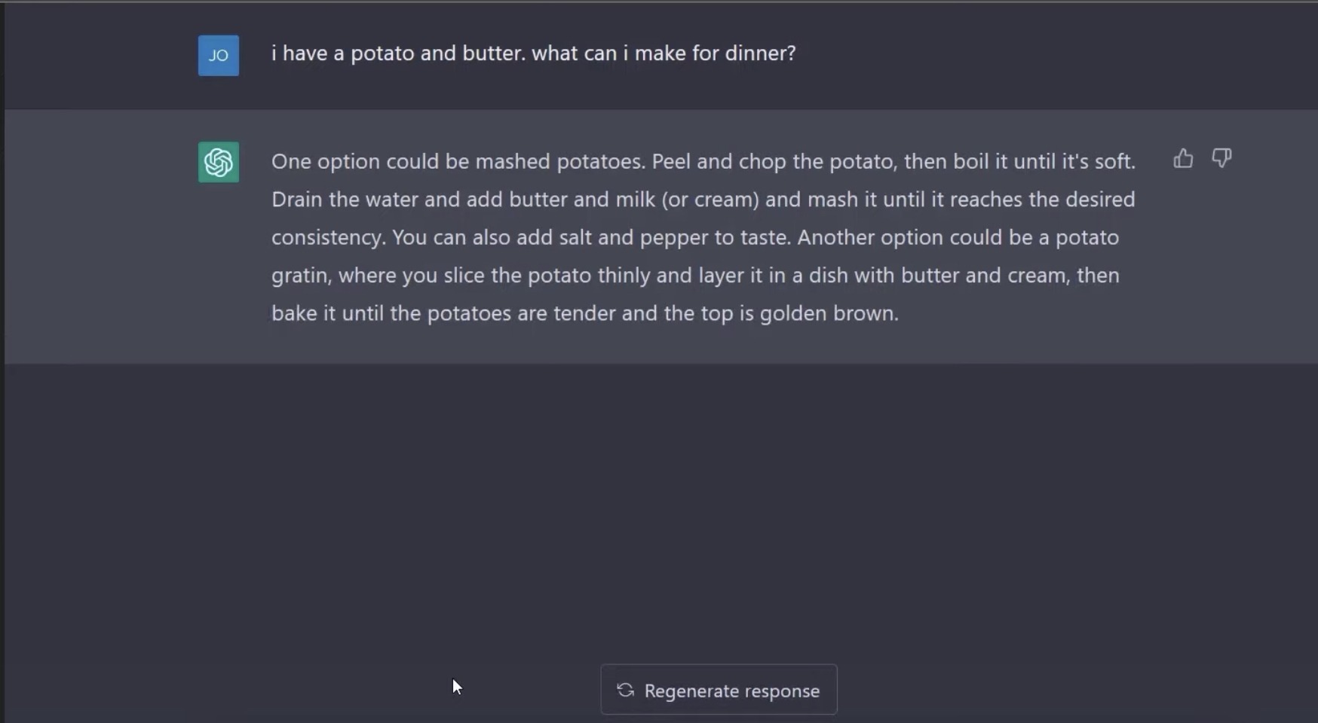The height and width of the screenshot is (723, 1318).
Task: Give the response a thumbs down
Action: [1221, 158]
